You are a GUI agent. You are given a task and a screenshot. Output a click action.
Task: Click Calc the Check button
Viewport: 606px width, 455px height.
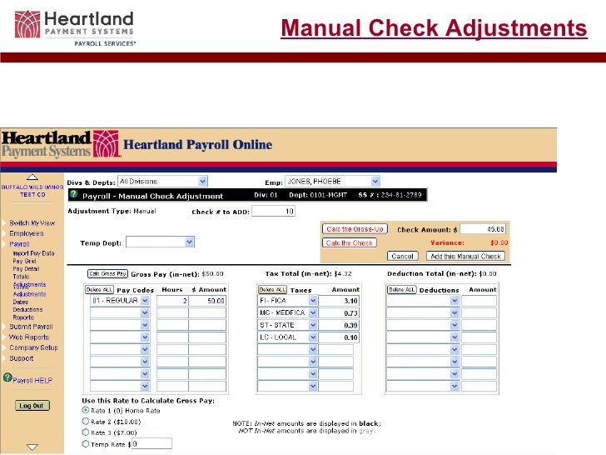[350, 243]
